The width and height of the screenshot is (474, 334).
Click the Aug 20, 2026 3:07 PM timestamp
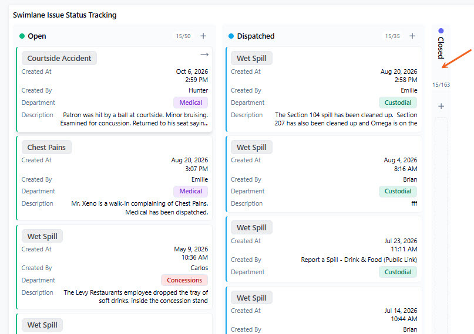190,164
